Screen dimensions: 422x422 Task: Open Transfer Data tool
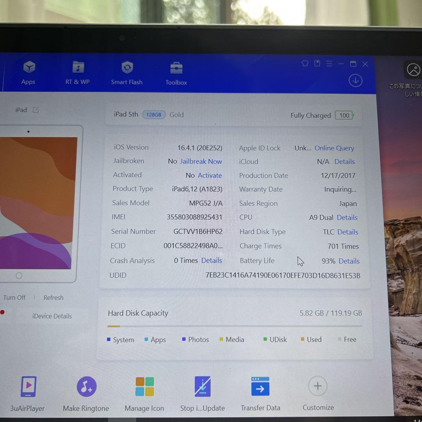point(261,393)
